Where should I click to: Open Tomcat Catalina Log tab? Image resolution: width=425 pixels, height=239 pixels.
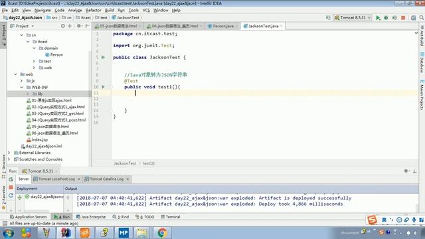106,179
